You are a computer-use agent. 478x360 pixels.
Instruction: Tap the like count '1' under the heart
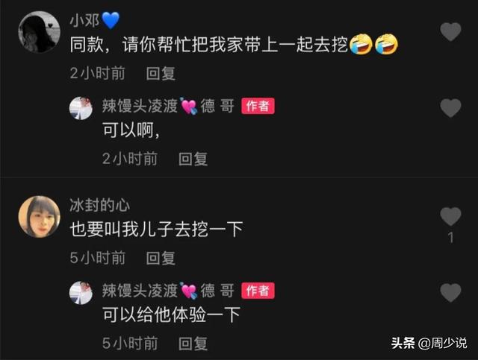pyautogui.click(x=451, y=238)
